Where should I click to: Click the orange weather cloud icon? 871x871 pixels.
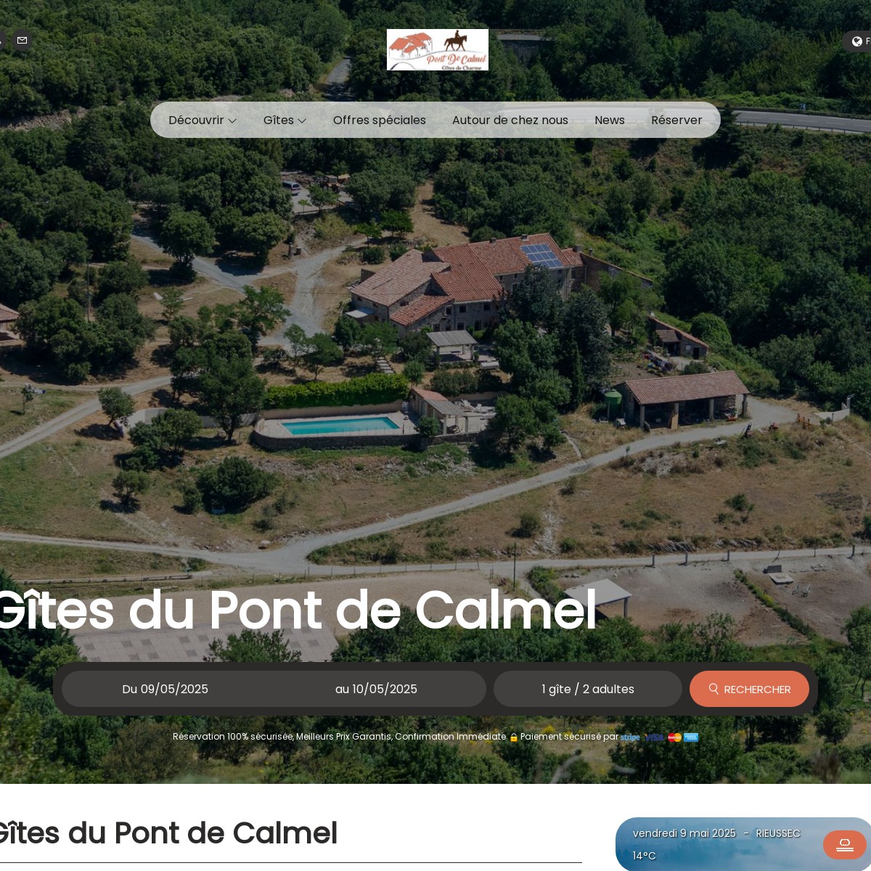(x=845, y=845)
